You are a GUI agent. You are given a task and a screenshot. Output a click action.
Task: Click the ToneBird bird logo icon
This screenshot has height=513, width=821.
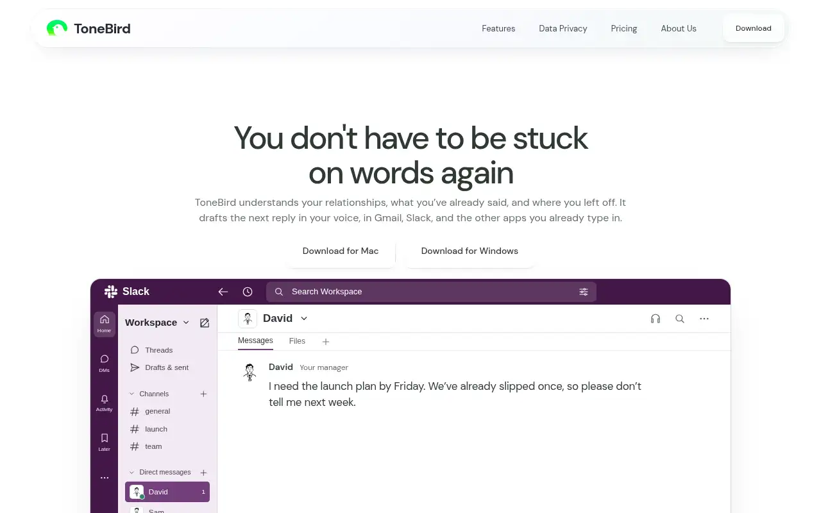tap(57, 28)
